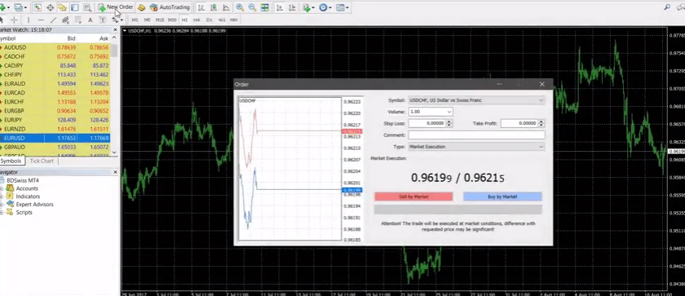Click the Market Watch scrollbar down arrow

click(x=114, y=152)
